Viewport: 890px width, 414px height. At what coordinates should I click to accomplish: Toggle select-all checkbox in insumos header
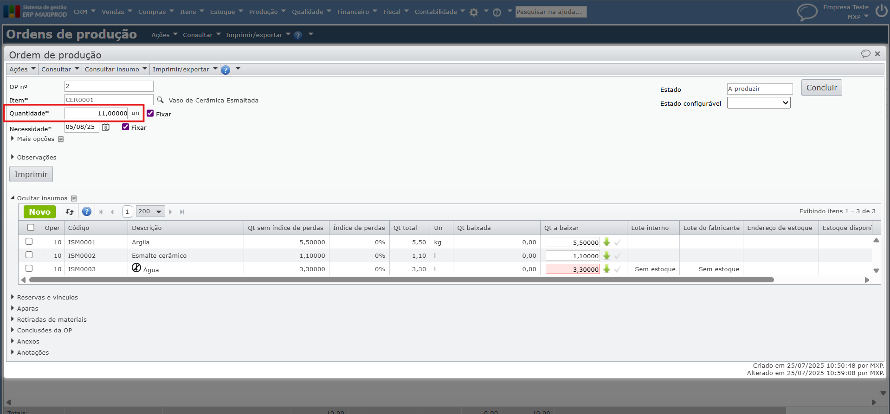pos(31,228)
